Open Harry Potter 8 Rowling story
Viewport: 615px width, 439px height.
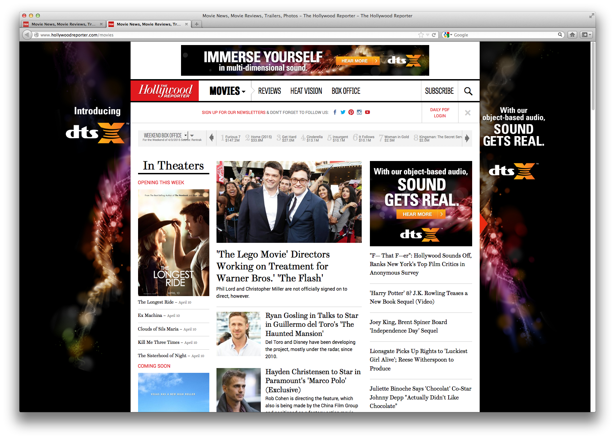click(419, 297)
